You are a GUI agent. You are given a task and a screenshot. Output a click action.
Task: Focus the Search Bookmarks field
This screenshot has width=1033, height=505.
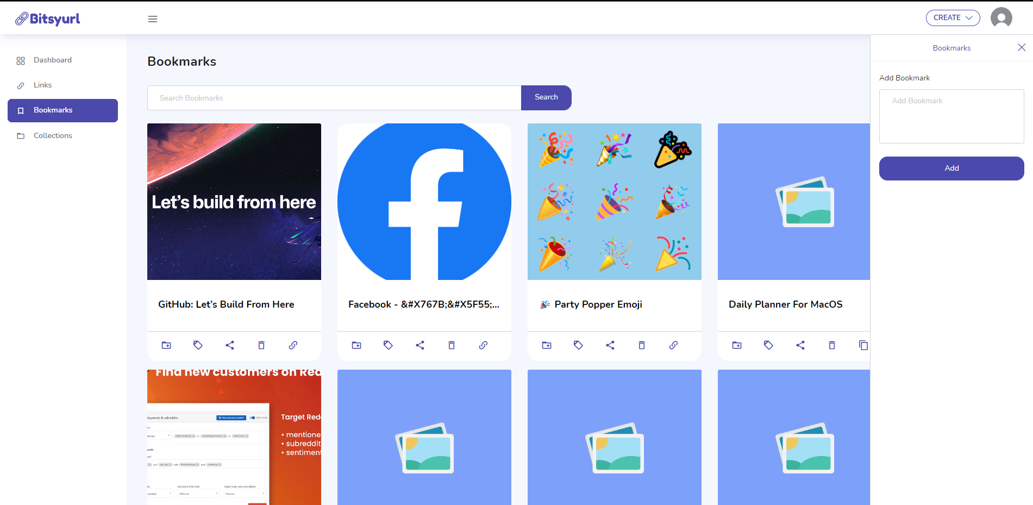coord(334,98)
